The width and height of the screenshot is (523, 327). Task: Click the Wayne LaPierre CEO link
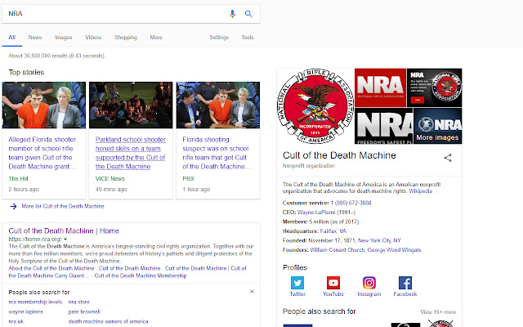pyautogui.click(x=316, y=213)
